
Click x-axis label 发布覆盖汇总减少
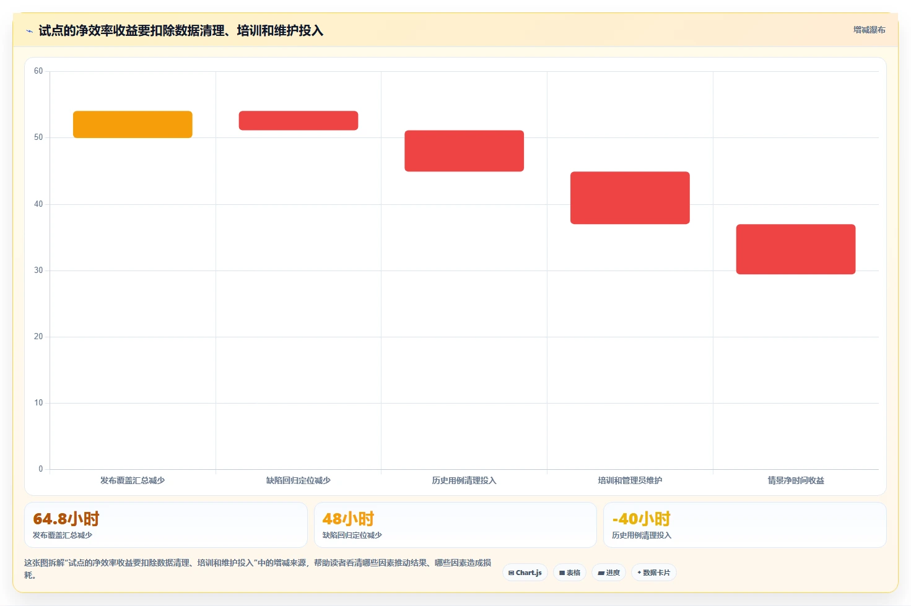(x=133, y=480)
